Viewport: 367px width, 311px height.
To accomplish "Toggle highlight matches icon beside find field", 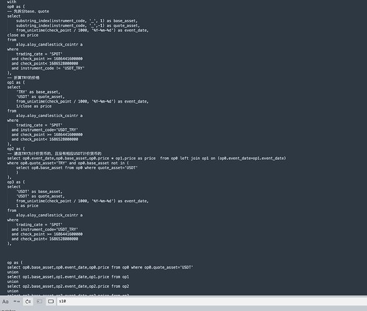I will click(51, 302).
